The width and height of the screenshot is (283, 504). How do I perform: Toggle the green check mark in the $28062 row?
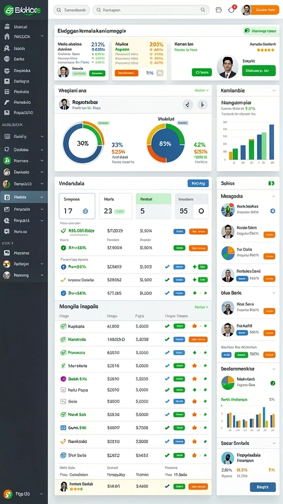(167, 280)
